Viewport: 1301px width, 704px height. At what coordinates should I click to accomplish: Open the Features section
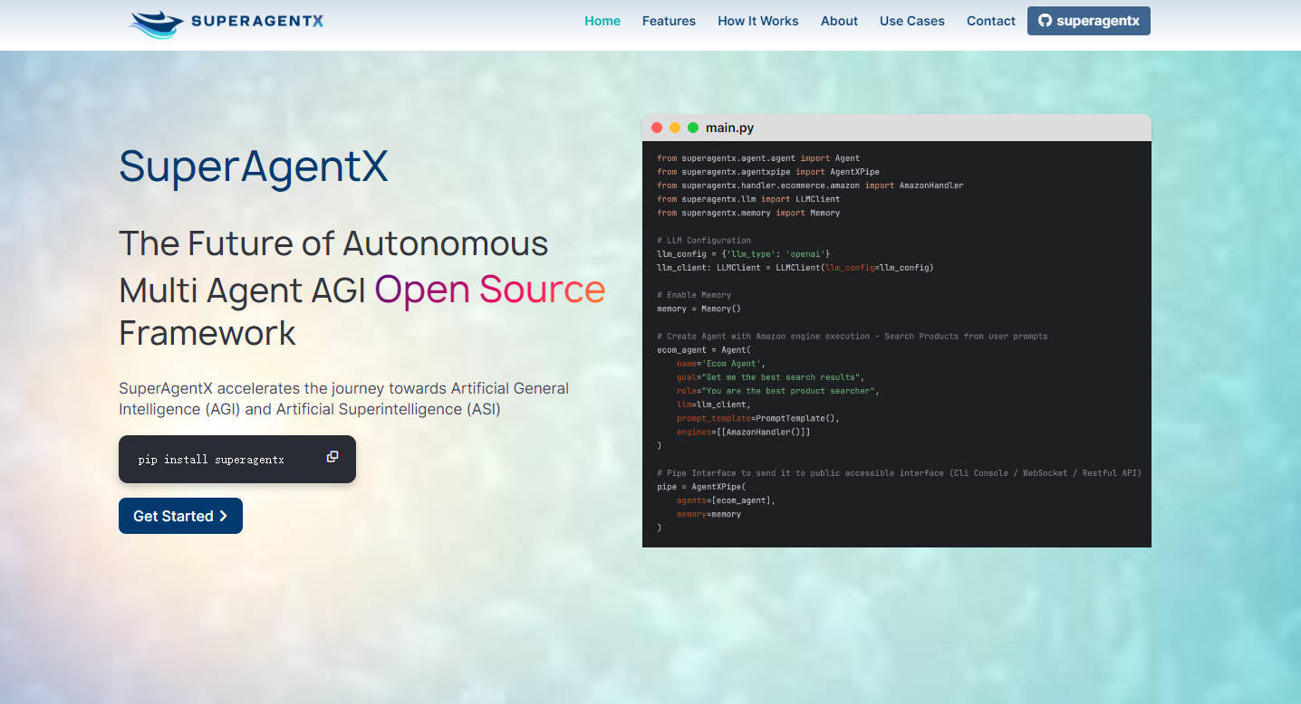coord(669,21)
